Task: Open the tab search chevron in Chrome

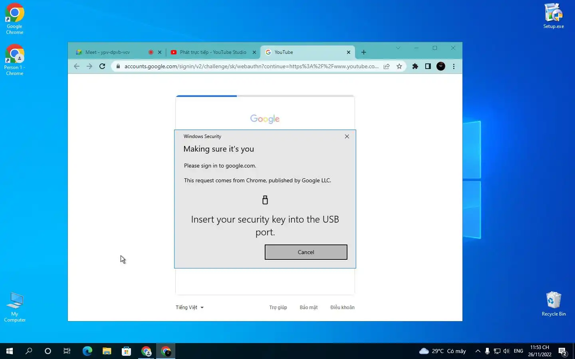Action: click(398, 48)
